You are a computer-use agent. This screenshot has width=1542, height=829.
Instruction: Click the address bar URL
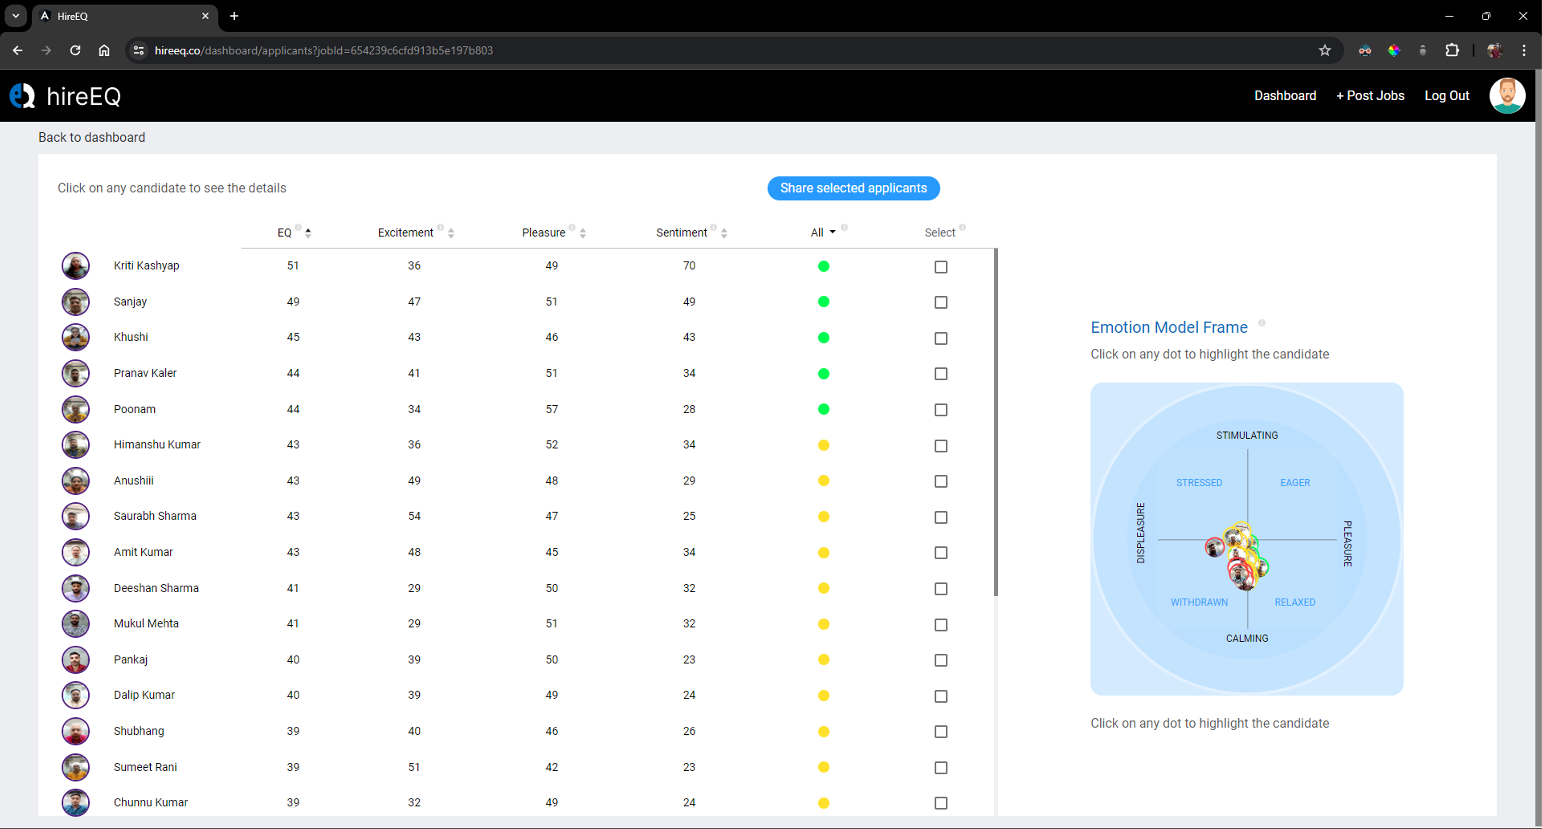point(323,50)
